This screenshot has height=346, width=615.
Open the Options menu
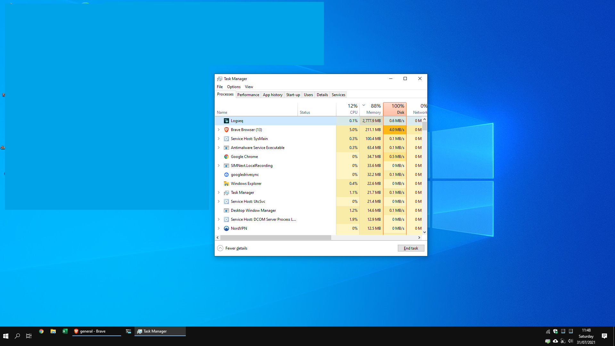click(x=234, y=86)
